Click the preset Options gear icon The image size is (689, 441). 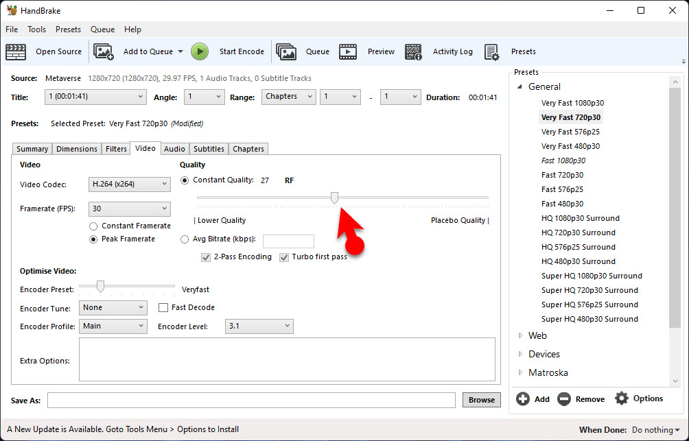coord(621,398)
